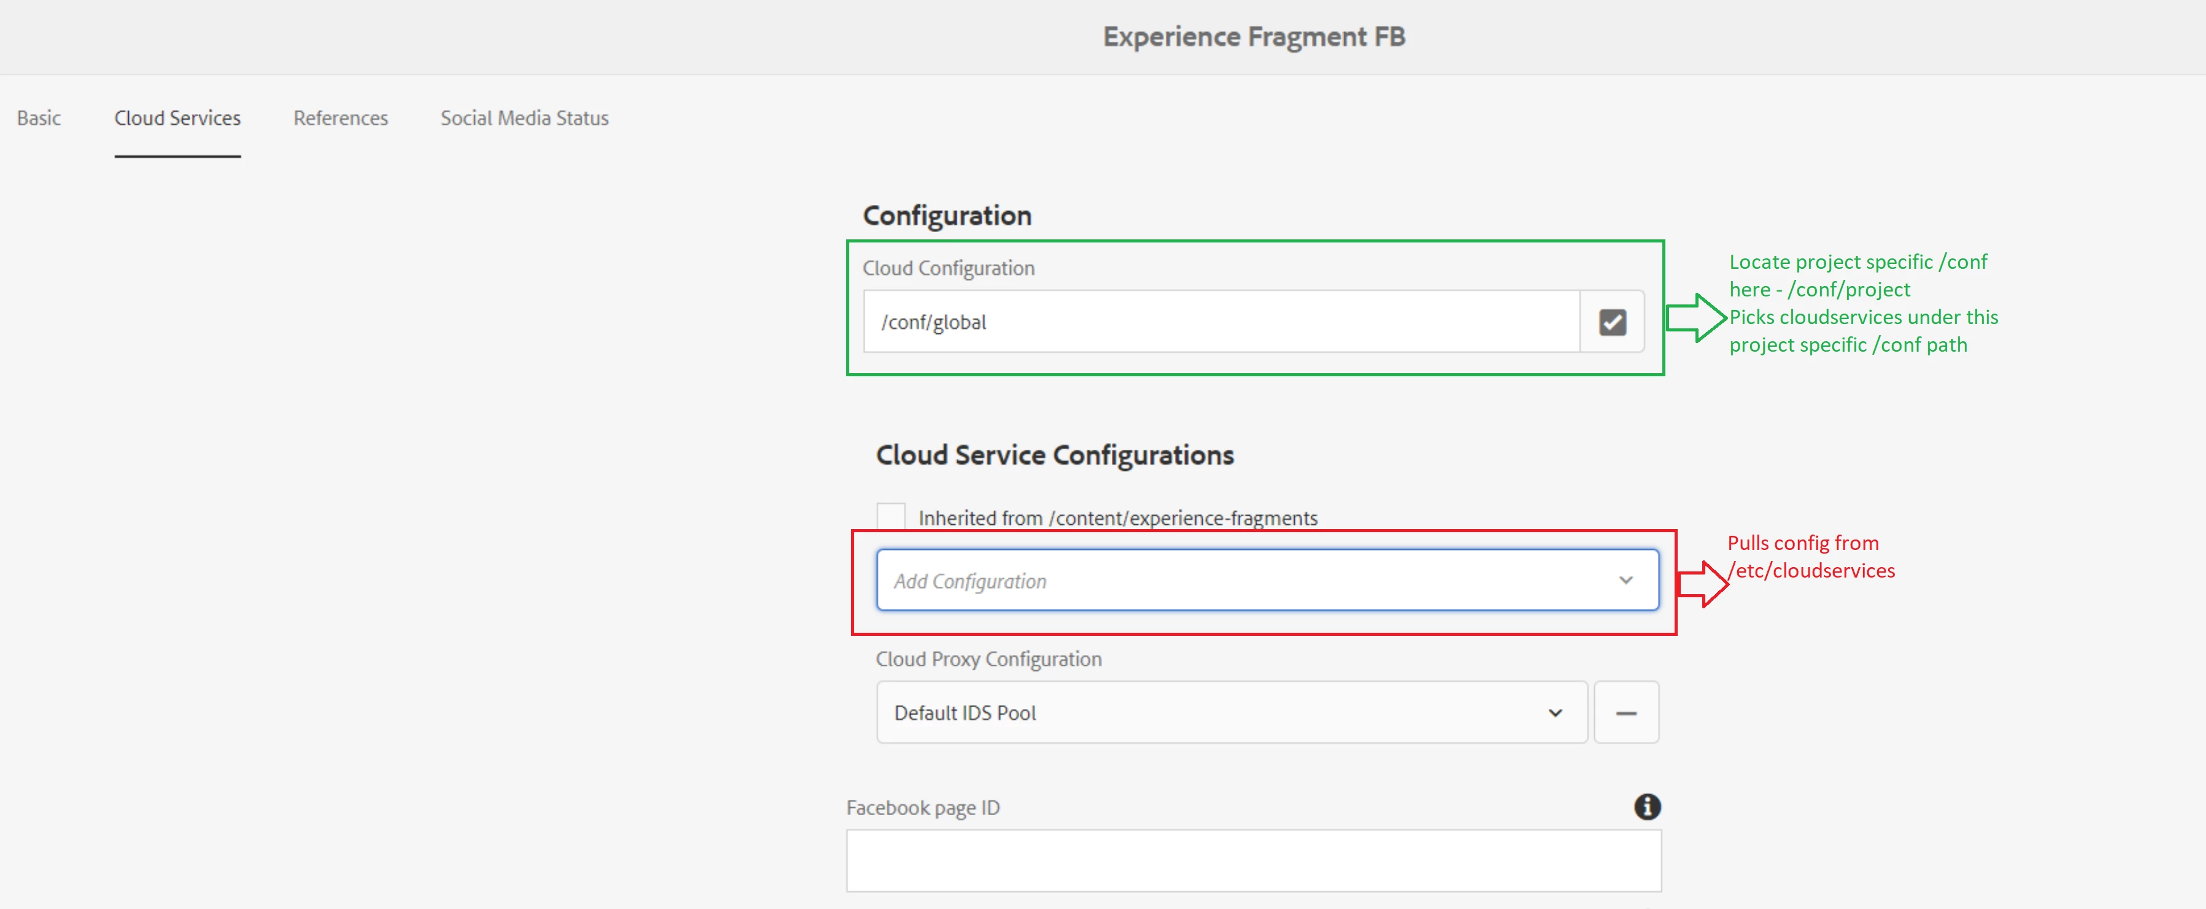Open the References tab
Screen dimensions: 2206x909
click(x=340, y=118)
